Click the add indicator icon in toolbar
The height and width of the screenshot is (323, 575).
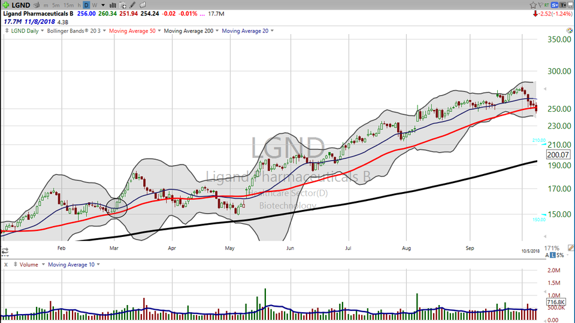pos(123,5)
